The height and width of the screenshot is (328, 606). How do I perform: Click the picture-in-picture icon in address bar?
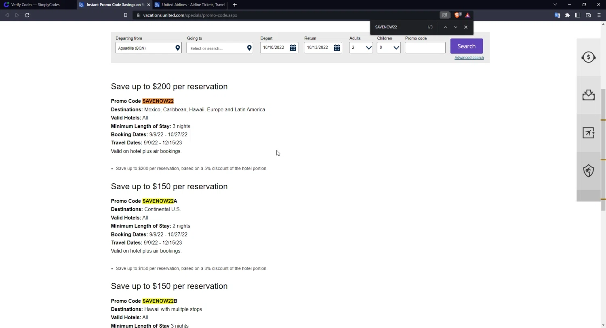[x=444, y=15]
